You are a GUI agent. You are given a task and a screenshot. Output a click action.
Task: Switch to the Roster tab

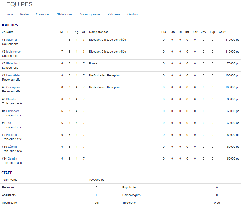(x=25, y=14)
